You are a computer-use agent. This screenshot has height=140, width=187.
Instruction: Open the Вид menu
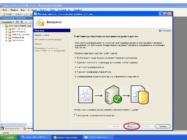click(x=23, y=10)
